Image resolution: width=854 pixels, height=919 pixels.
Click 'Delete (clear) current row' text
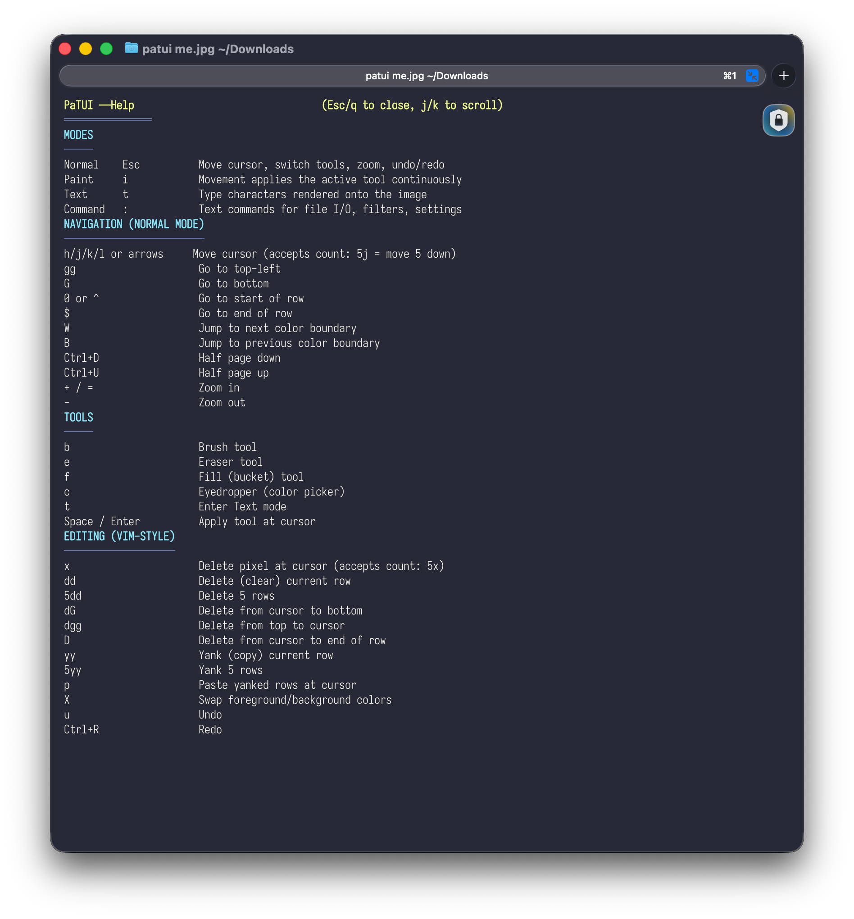(x=274, y=581)
